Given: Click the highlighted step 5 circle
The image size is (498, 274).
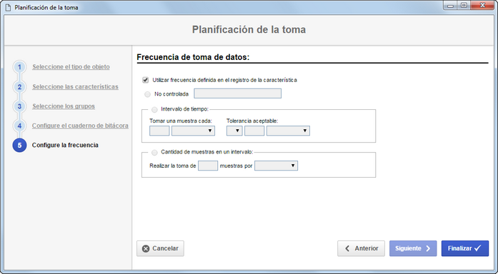Looking at the screenshot, I should coord(19,146).
